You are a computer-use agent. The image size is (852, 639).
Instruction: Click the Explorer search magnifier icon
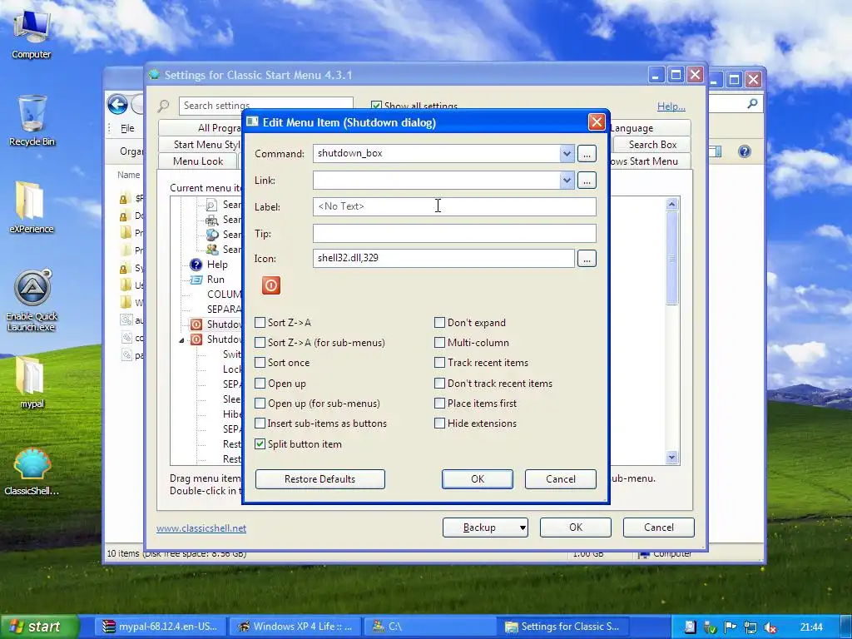pos(752,103)
